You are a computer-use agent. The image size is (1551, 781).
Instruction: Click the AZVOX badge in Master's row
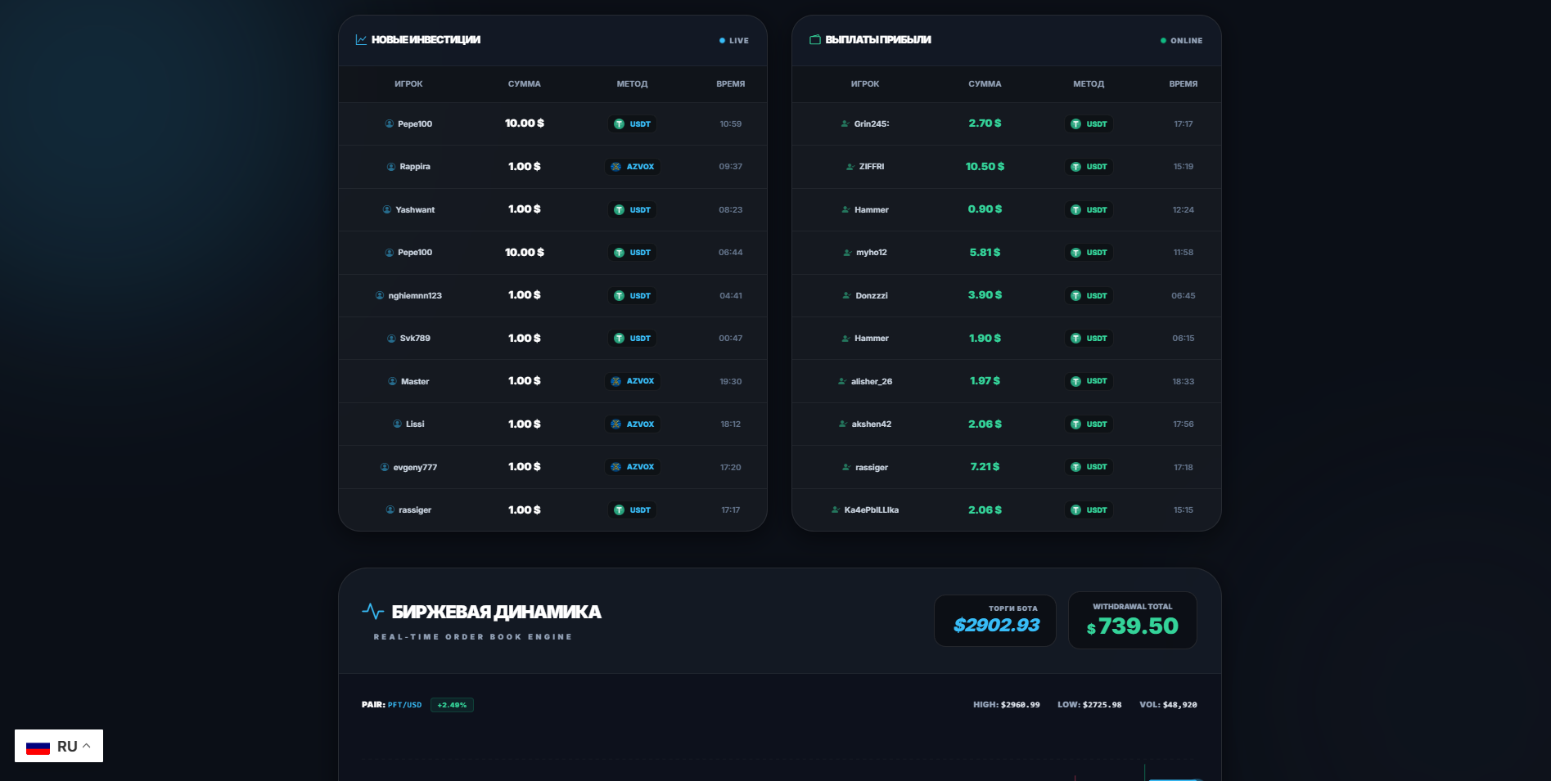click(x=633, y=381)
